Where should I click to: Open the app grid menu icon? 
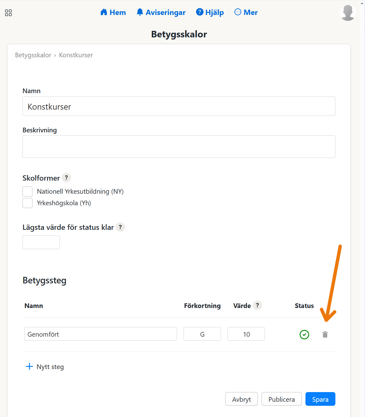(8, 13)
